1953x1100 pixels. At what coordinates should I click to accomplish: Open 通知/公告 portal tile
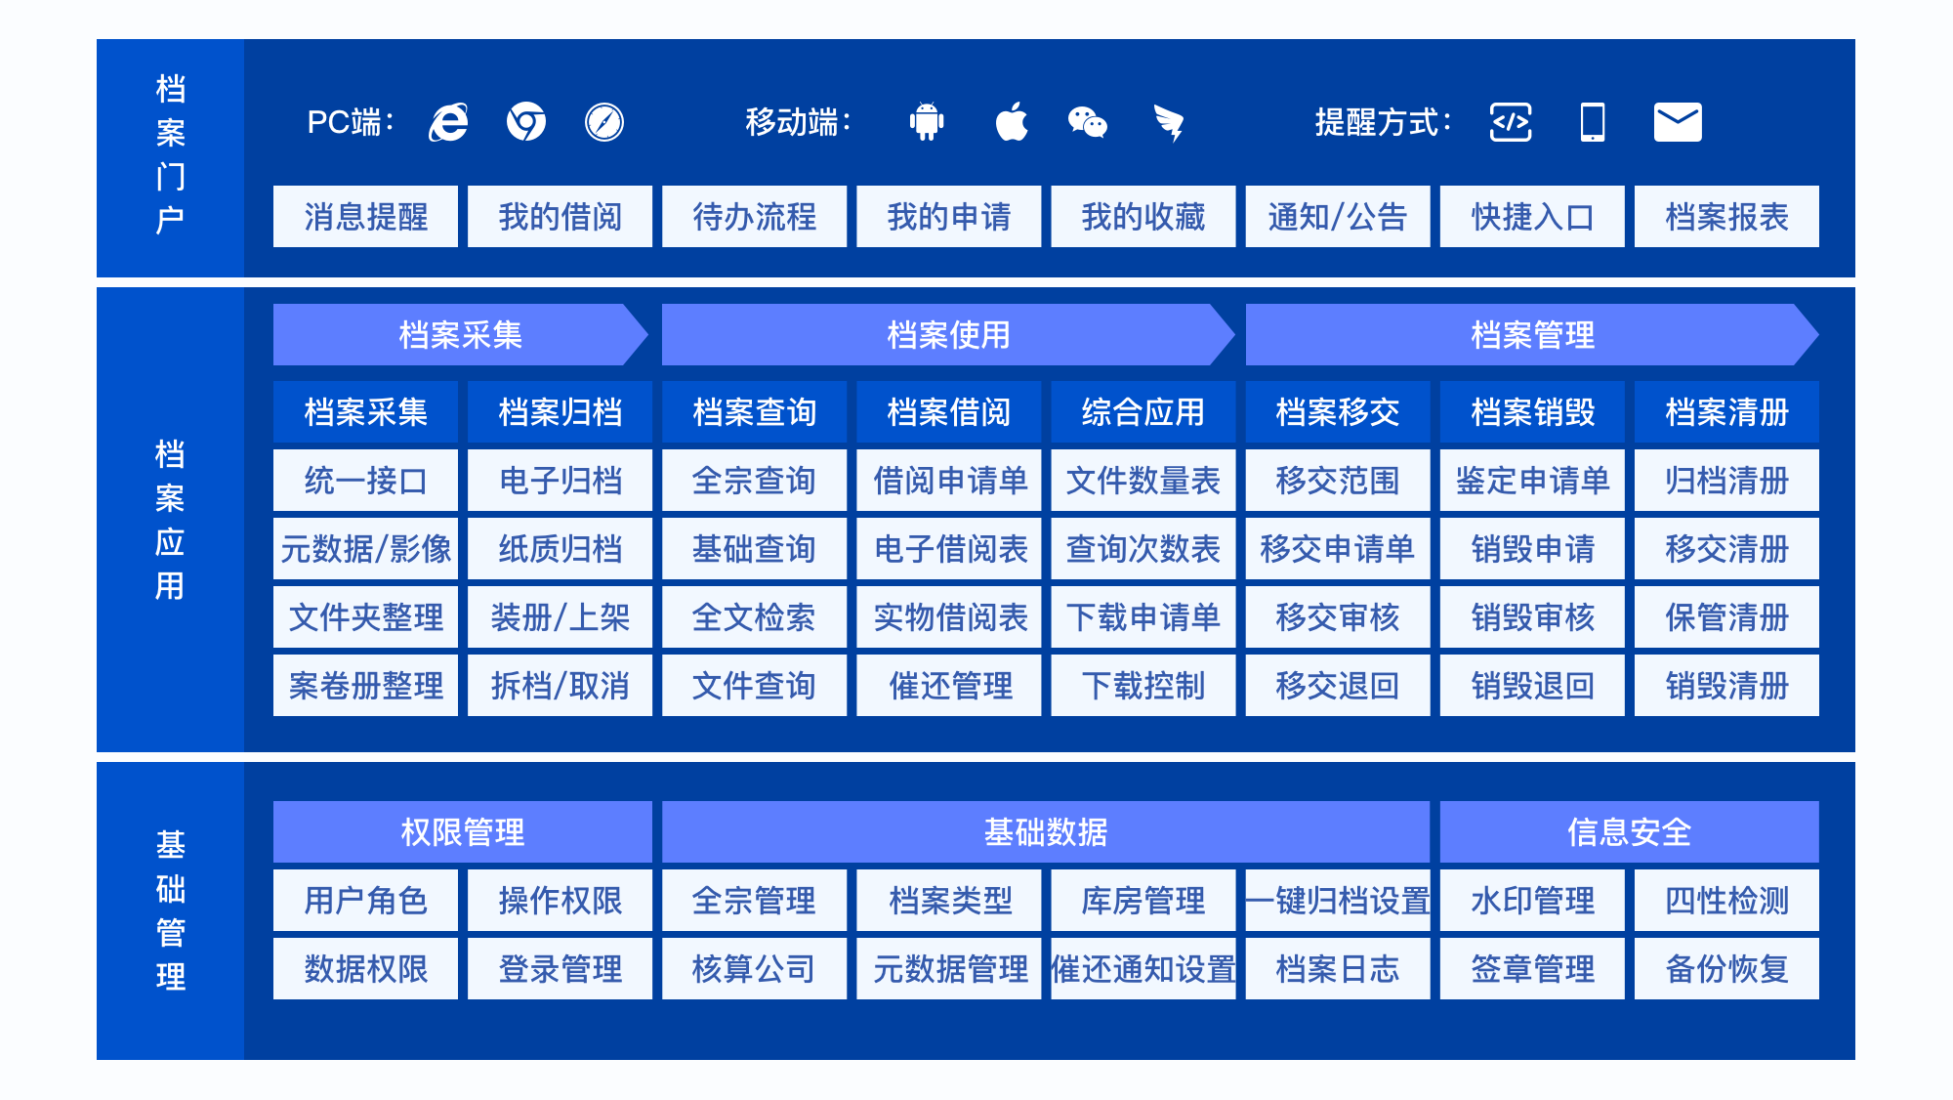[1338, 216]
